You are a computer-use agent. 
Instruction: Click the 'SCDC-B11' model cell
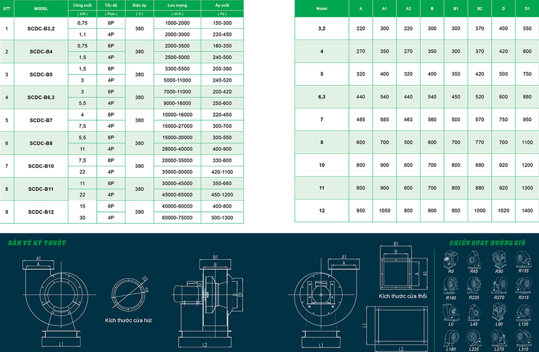point(41,189)
